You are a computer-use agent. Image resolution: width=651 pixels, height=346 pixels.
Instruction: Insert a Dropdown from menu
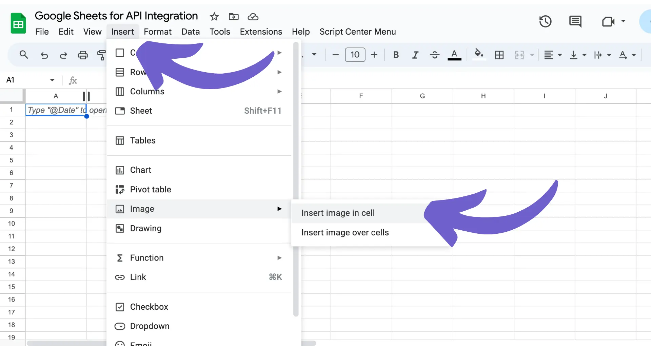(x=199, y=326)
